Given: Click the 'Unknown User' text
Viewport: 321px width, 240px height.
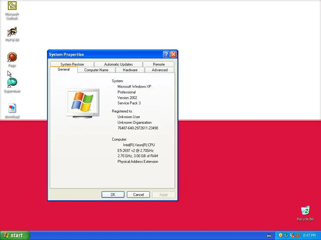Looking at the screenshot, I should pyautogui.click(x=129, y=117).
